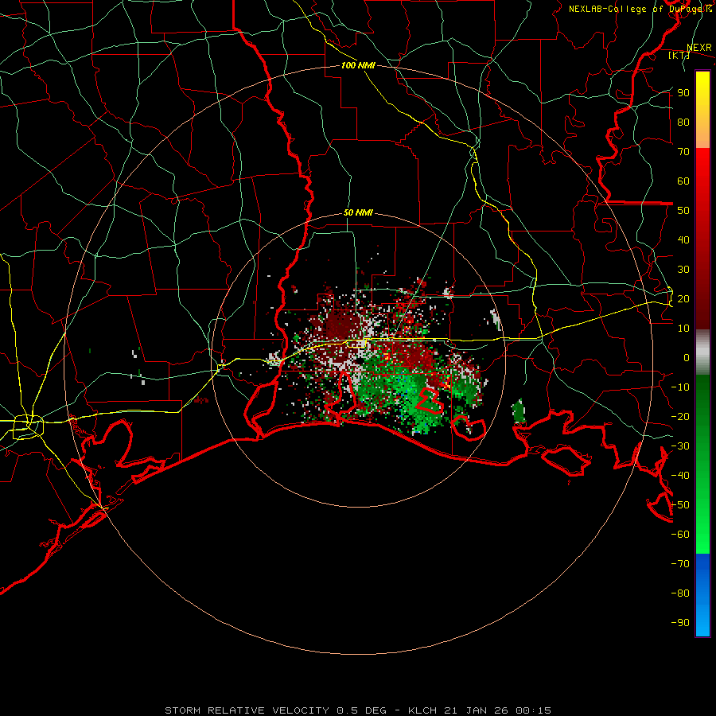Click the yellow segment of the color bar
Screen dimensions: 716x716
pyautogui.click(x=702, y=110)
